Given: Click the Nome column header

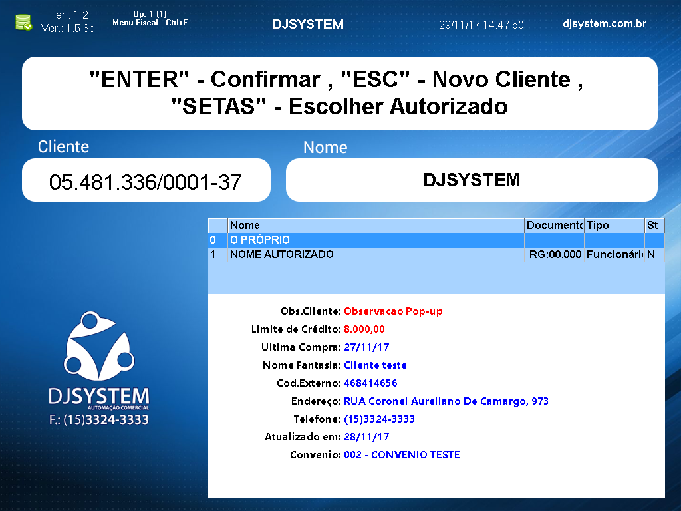Looking at the screenshot, I should 376,225.
